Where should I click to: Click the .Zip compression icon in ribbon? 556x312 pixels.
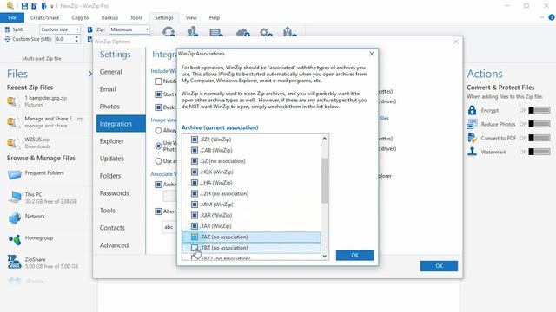click(x=90, y=29)
